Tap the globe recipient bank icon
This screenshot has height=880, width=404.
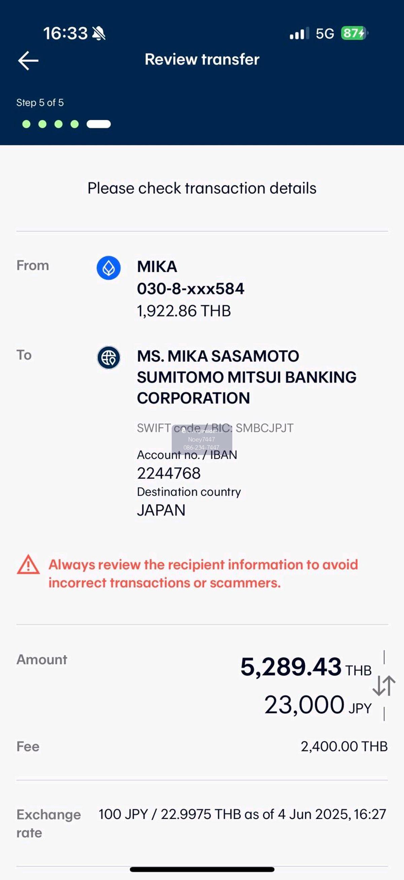coord(108,358)
